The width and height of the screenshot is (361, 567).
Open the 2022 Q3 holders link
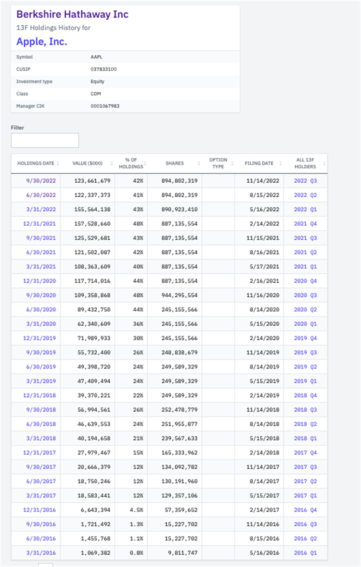pyautogui.click(x=305, y=181)
